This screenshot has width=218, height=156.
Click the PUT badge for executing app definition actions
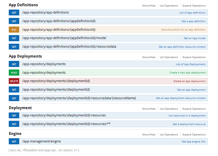coord(14,29)
